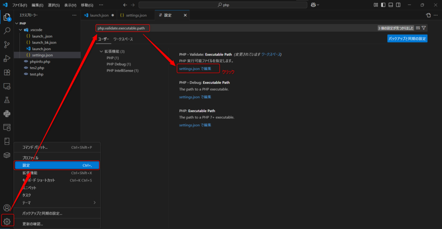The width and height of the screenshot is (442, 229).
Task: Click the clear settings search icon
Action: click(x=418, y=28)
